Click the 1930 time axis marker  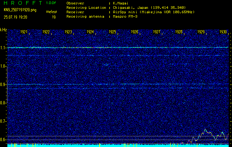223,32
